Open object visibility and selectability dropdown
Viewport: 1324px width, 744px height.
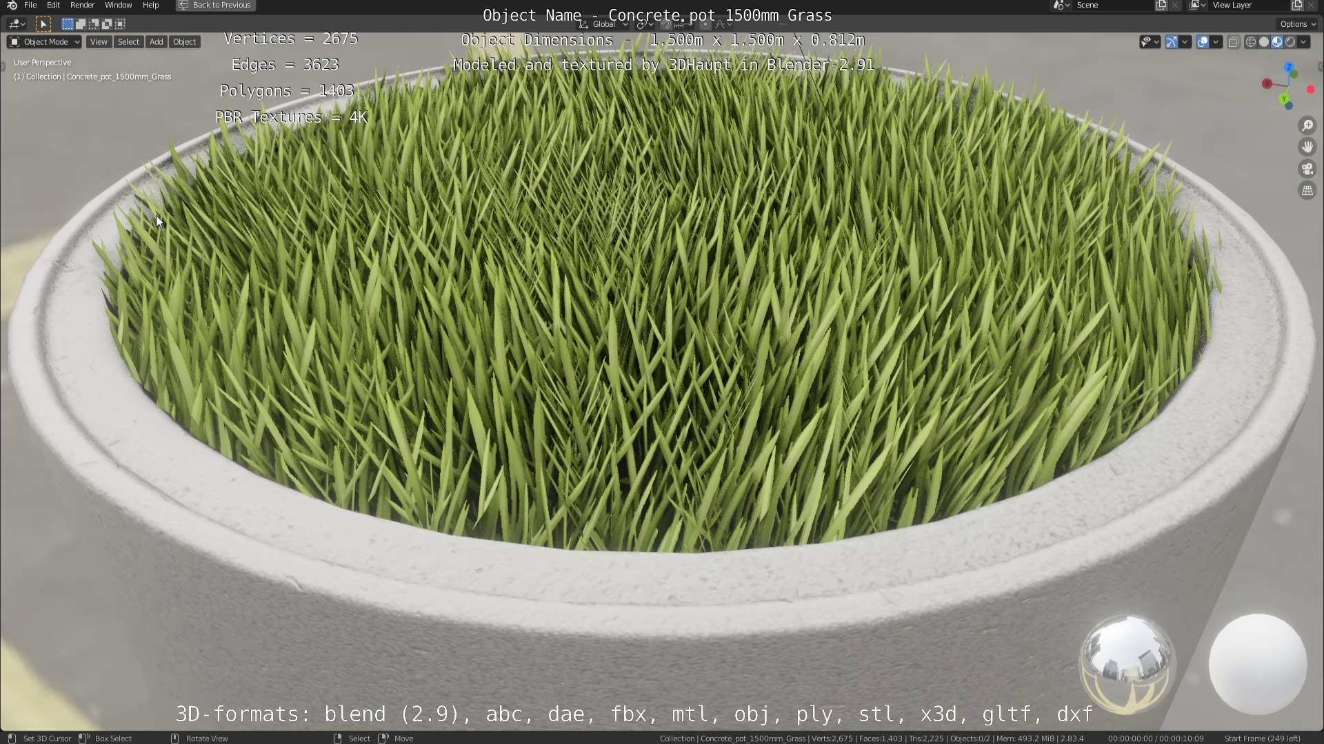tap(1150, 42)
